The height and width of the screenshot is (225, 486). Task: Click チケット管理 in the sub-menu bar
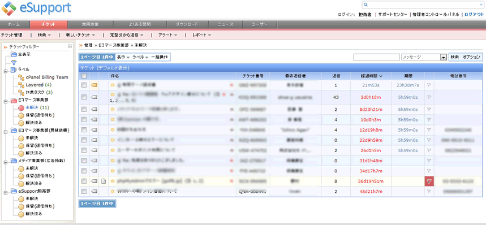point(12,35)
